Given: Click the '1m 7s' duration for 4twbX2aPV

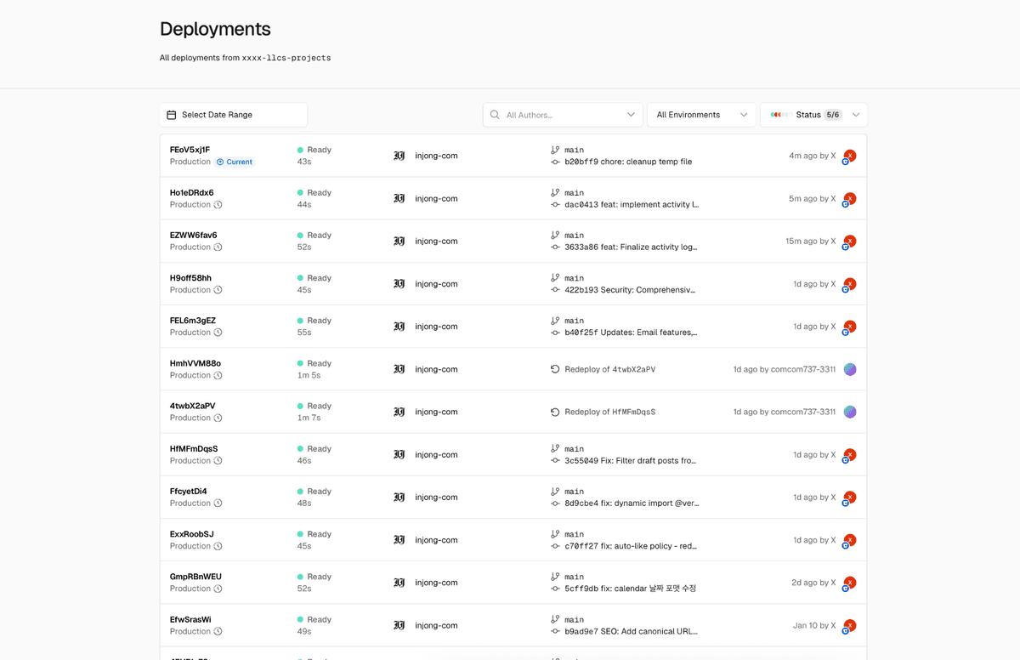Looking at the screenshot, I should click(x=309, y=418).
